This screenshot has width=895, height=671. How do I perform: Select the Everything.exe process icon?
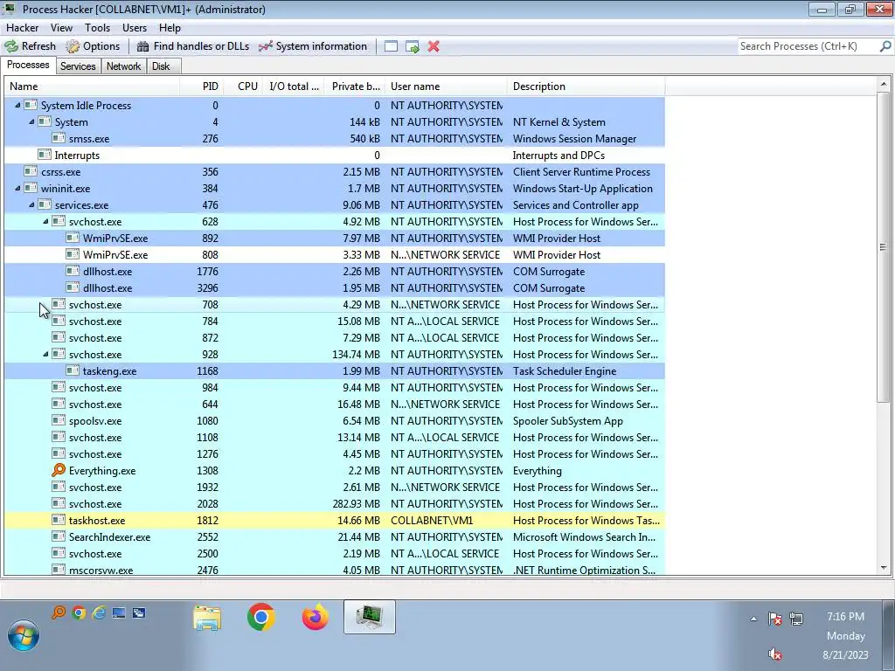pyautogui.click(x=59, y=470)
